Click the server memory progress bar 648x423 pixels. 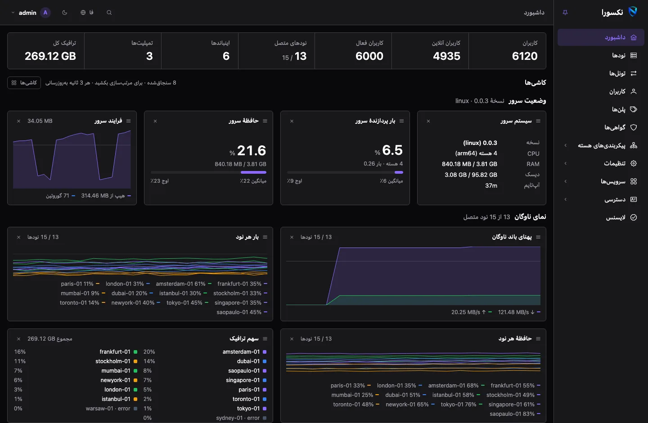point(208,172)
